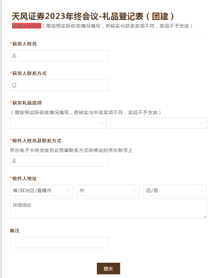
Task: Focus the 备注 remarks input
Action: click(x=59, y=243)
